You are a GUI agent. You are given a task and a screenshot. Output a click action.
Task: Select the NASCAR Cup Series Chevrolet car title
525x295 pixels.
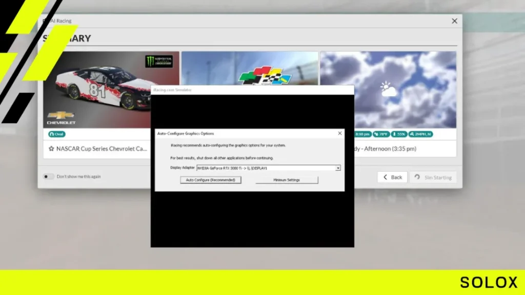[x=102, y=149]
